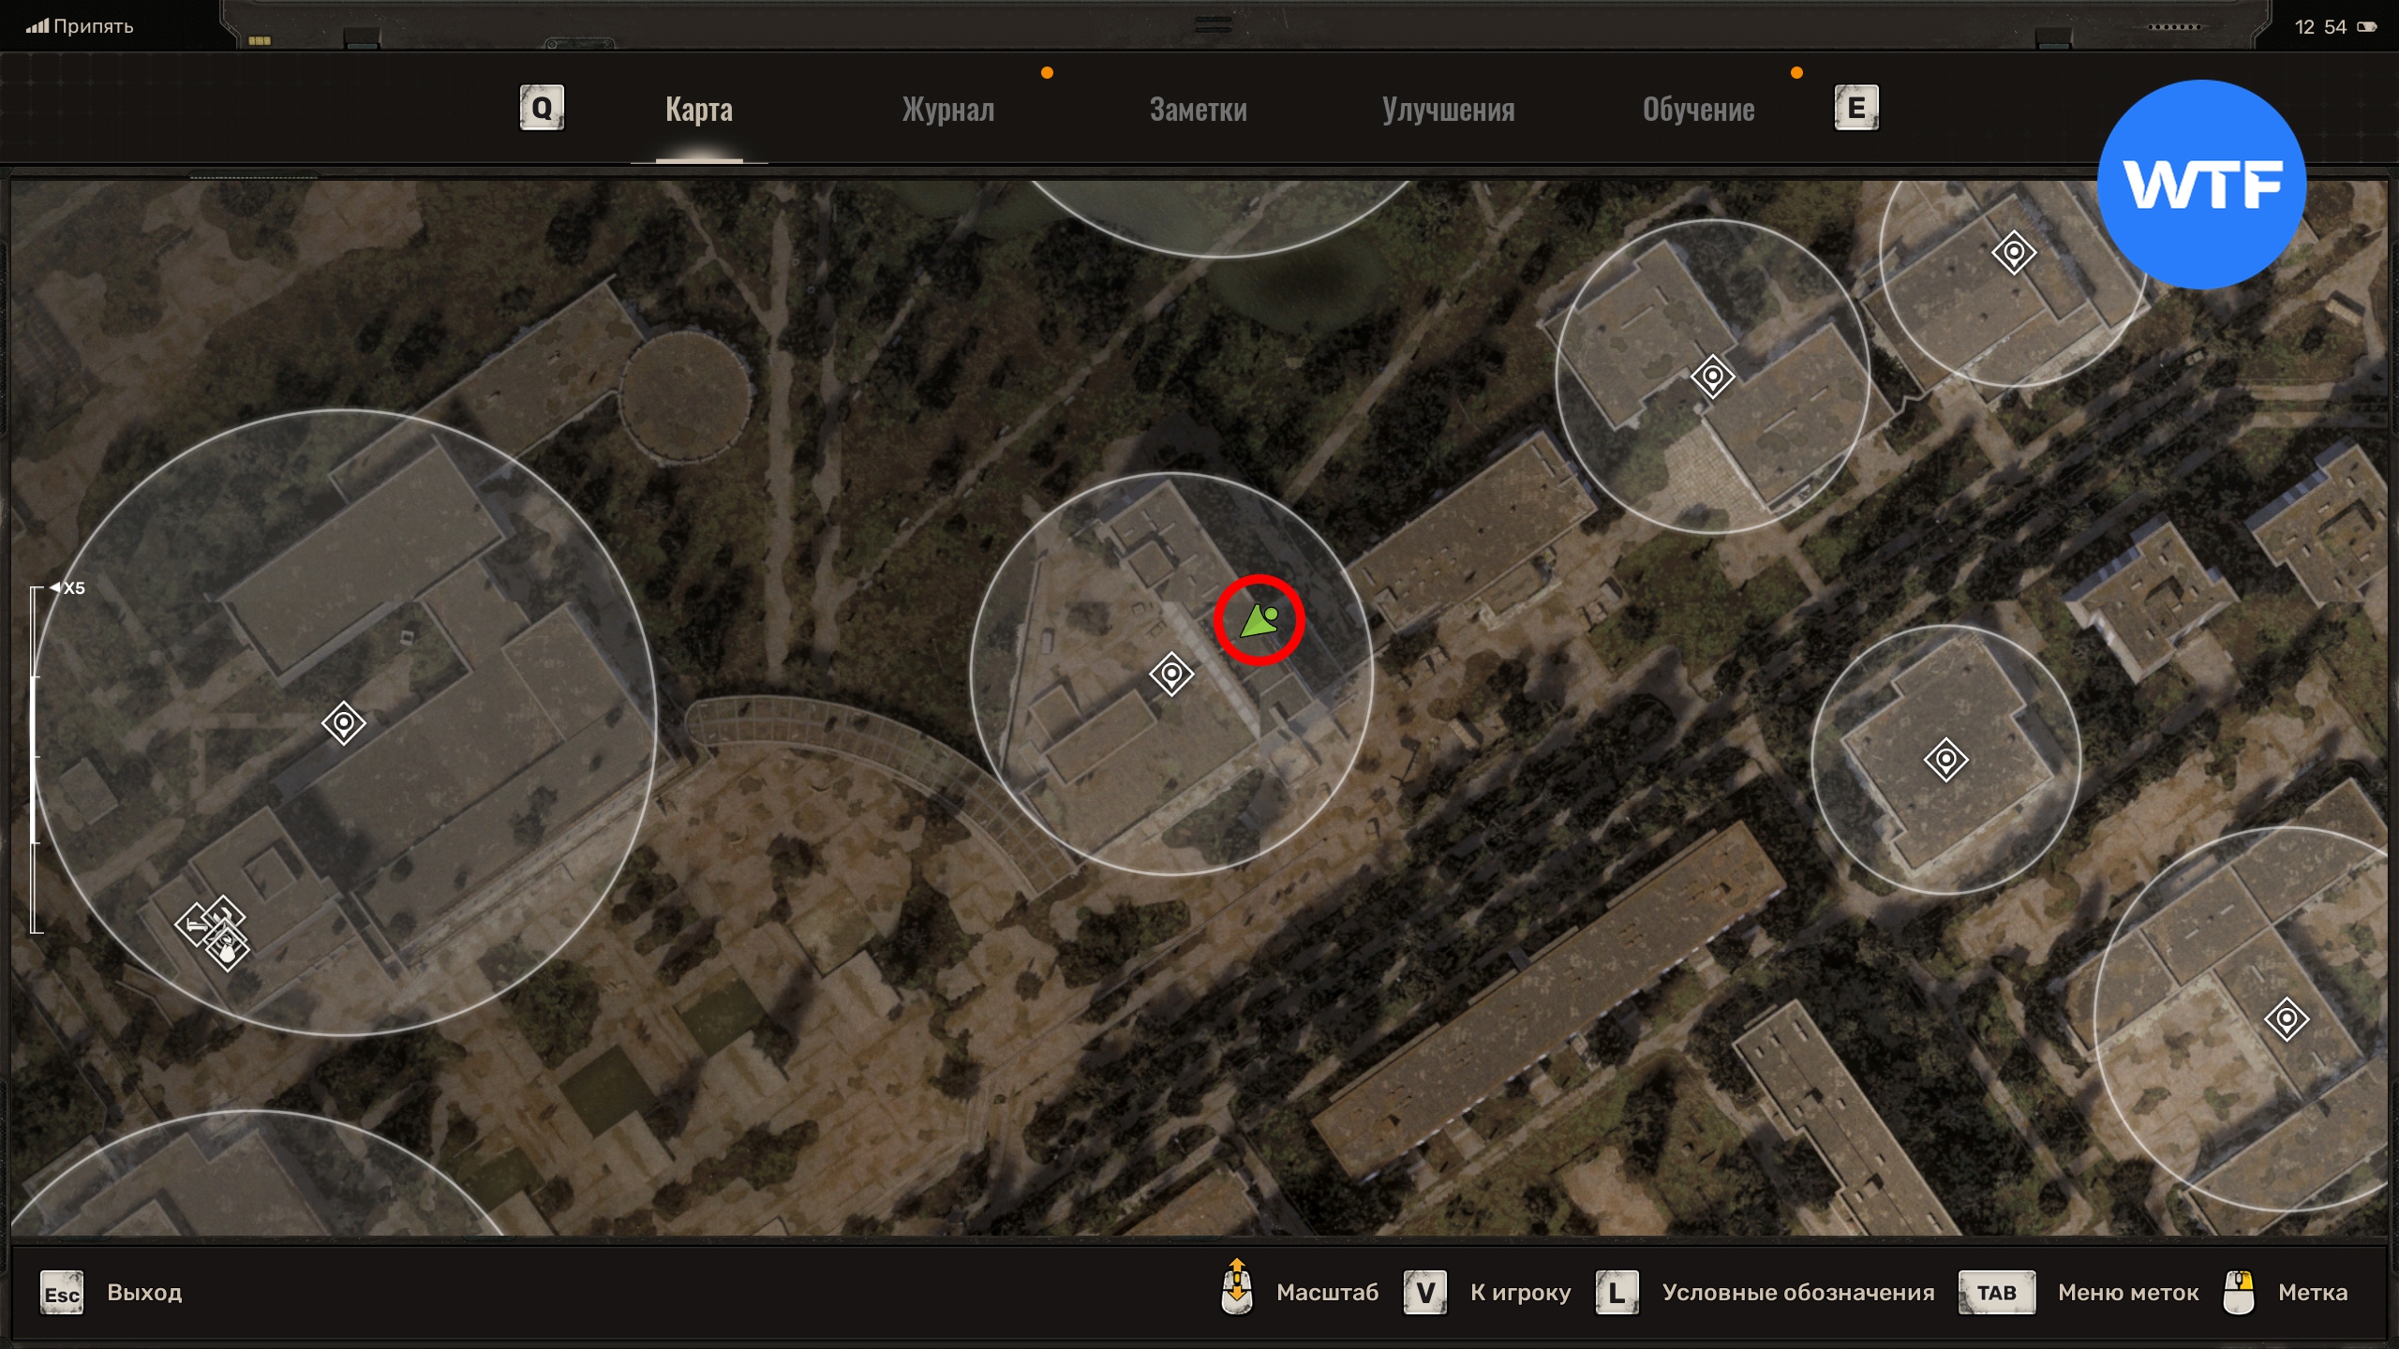Open the Улучшения tab
Image resolution: width=2399 pixels, height=1349 pixels.
1448,110
